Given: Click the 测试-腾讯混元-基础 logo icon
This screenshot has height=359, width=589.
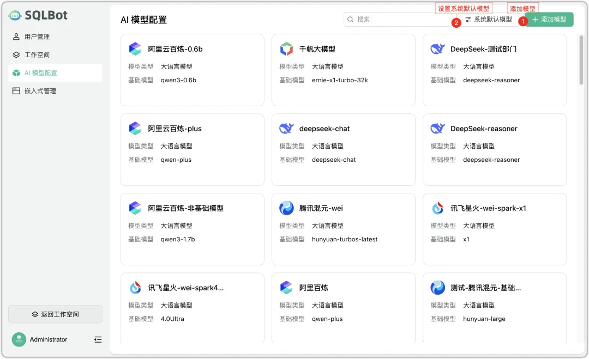Looking at the screenshot, I should coord(437,288).
